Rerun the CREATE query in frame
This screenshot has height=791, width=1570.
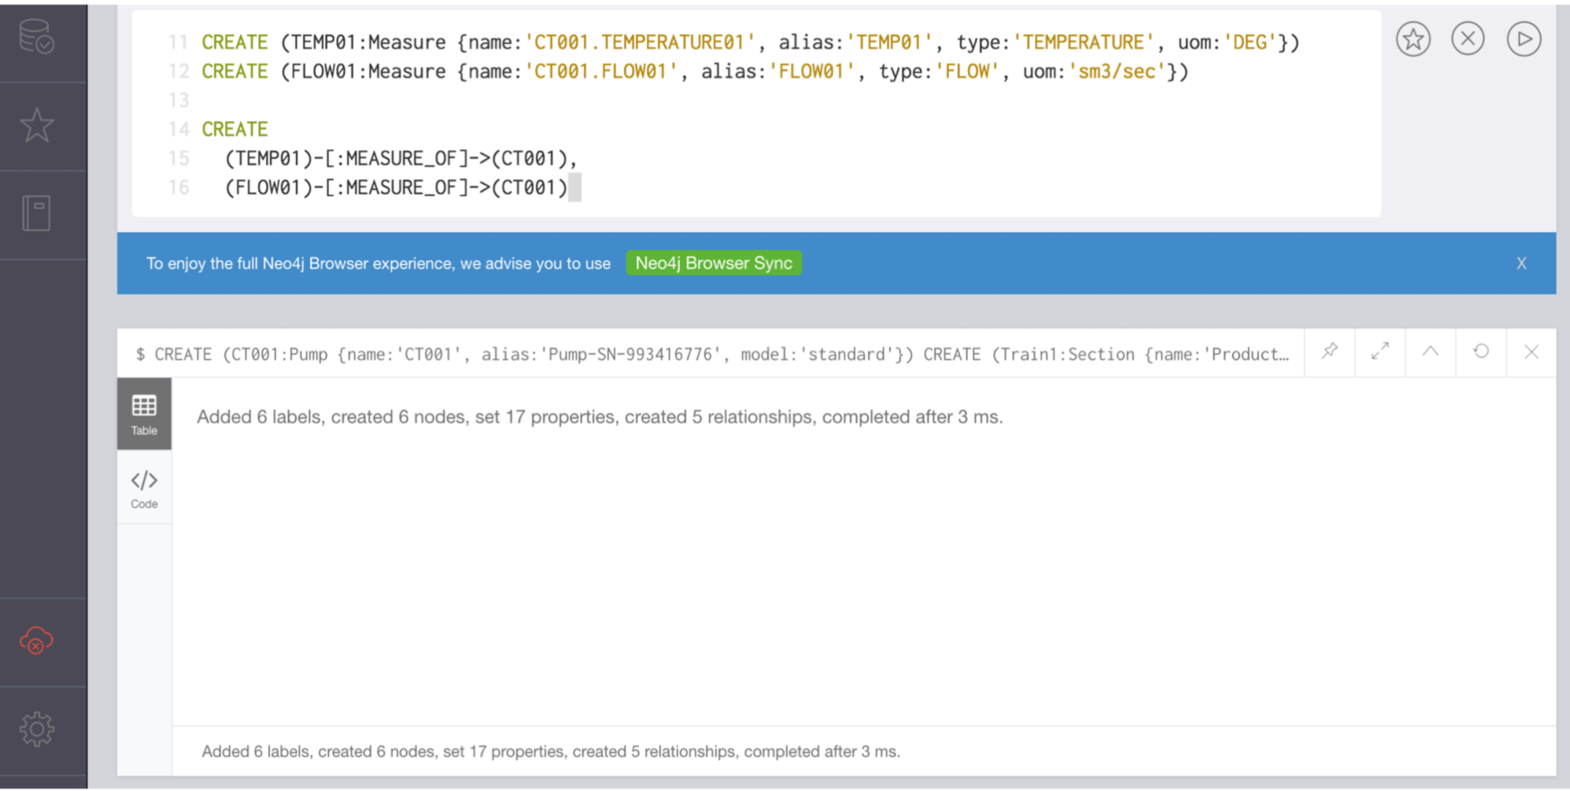[x=1480, y=352]
